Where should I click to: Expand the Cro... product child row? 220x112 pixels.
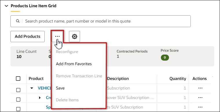point(40,98)
